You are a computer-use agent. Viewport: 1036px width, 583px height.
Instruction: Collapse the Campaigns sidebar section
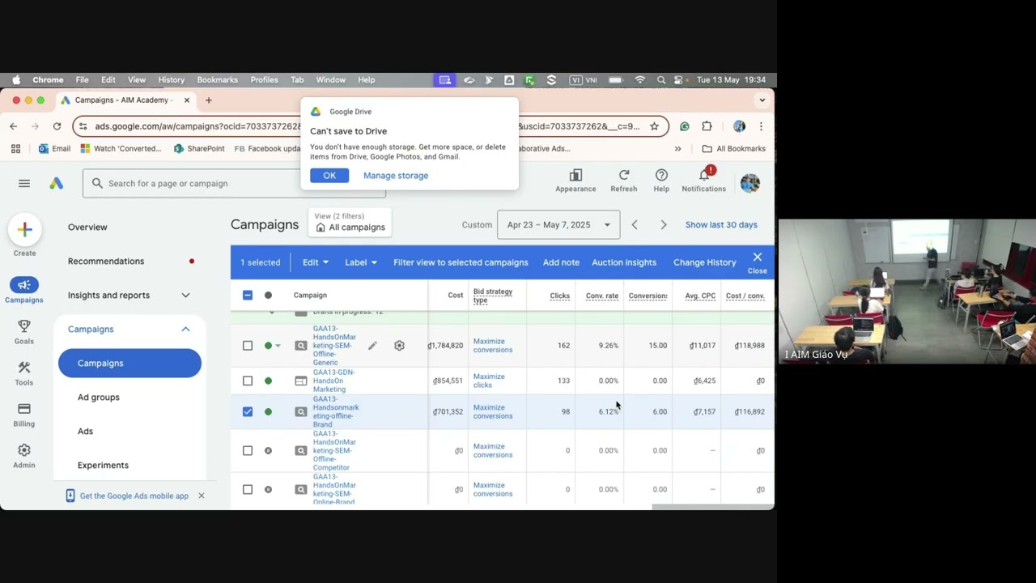click(x=185, y=330)
